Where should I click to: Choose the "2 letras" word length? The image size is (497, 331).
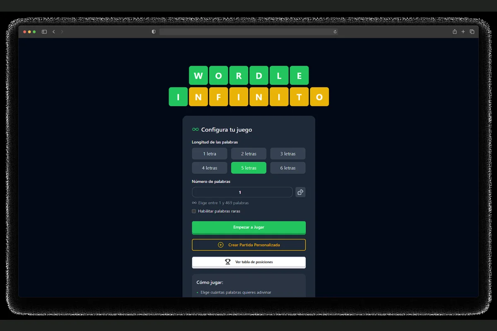click(248, 154)
